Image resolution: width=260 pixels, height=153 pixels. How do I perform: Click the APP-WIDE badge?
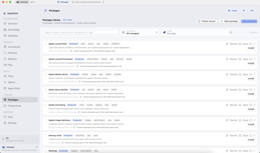(67, 20)
